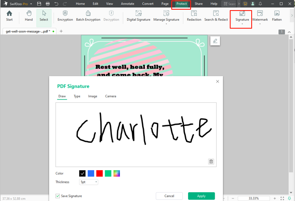Open Search & Redact
Screen dimensions: 295x201
coord(216,16)
